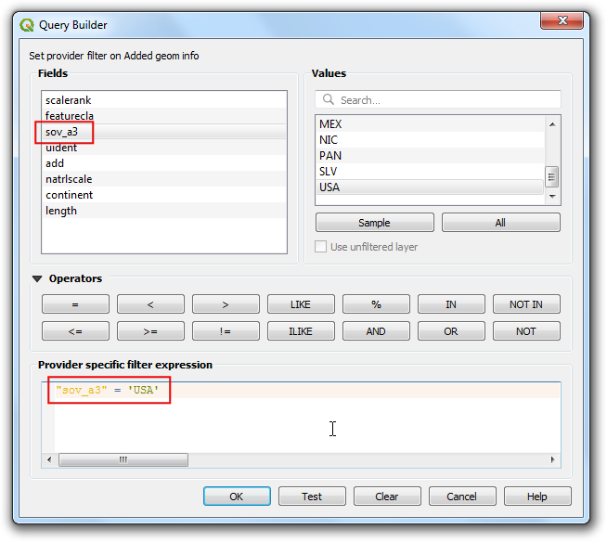Click the search magnifier icon in Values
The width and height of the screenshot is (607, 542).
coord(328,100)
